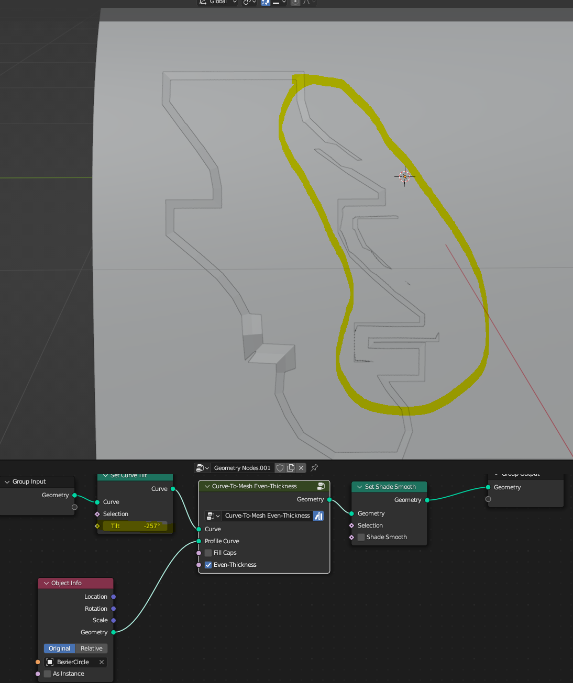The height and width of the screenshot is (683, 573).
Task: Open the node tree browse dropdown in header
Action: click(x=202, y=468)
